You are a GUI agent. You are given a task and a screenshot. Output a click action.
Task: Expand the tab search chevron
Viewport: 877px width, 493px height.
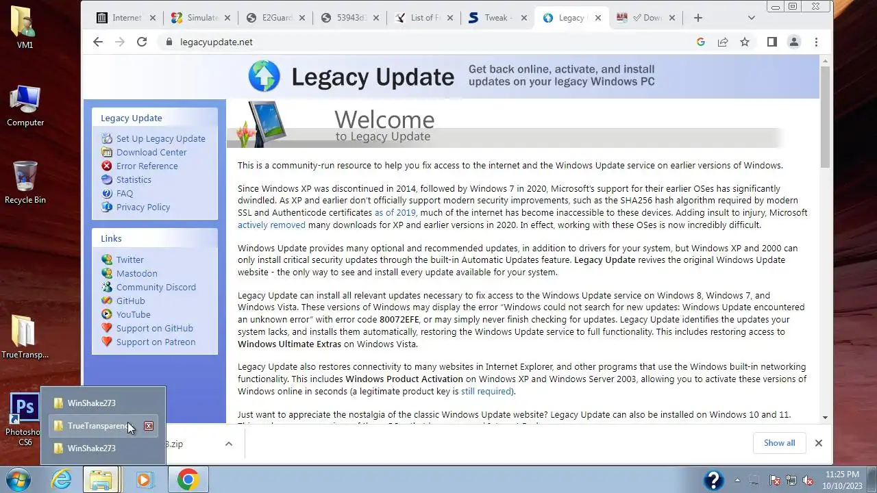coord(752,18)
